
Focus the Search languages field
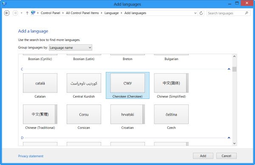(229, 13)
